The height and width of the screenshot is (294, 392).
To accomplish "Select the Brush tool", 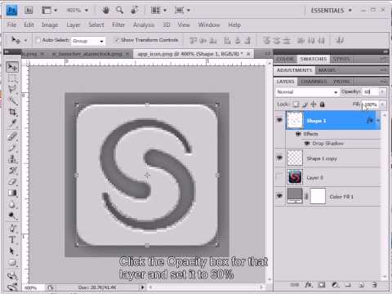I will click(12, 148).
